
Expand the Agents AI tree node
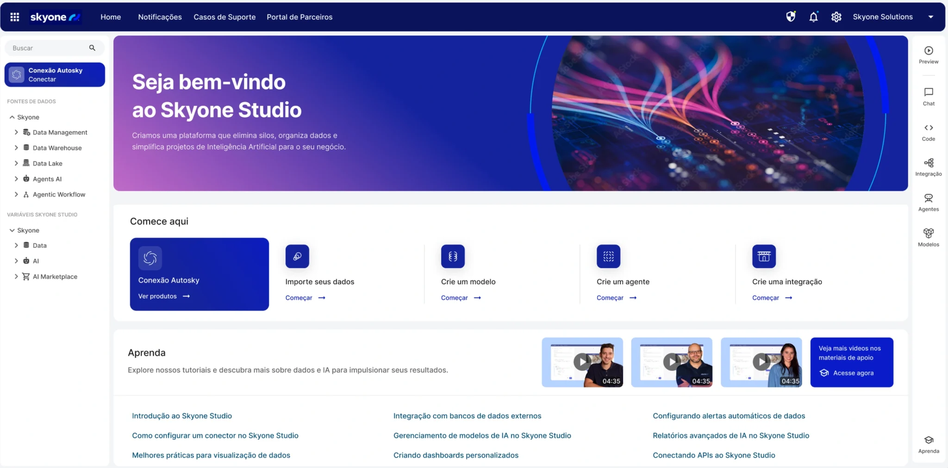[x=16, y=179]
